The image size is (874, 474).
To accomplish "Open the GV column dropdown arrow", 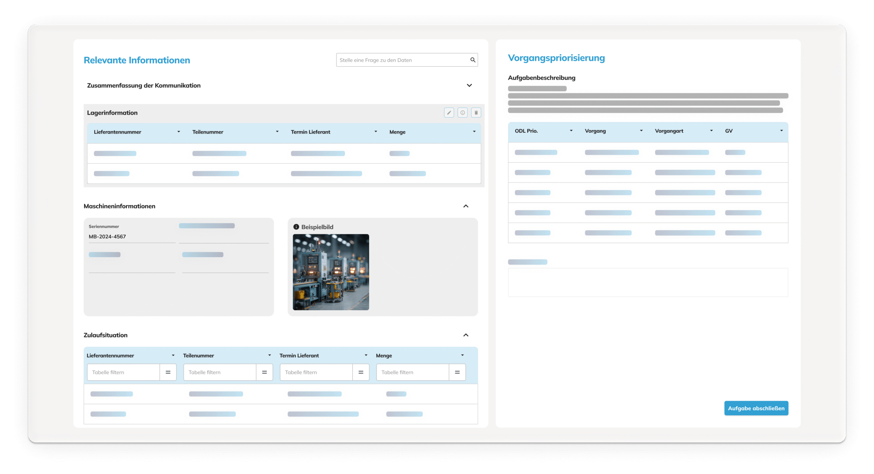I will point(781,131).
